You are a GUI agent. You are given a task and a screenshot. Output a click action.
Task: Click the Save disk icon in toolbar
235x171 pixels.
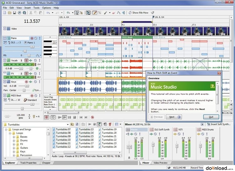pyautogui.click(x=14, y=13)
